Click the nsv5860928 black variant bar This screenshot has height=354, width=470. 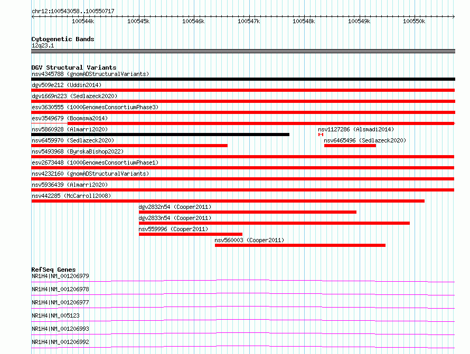point(161,135)
